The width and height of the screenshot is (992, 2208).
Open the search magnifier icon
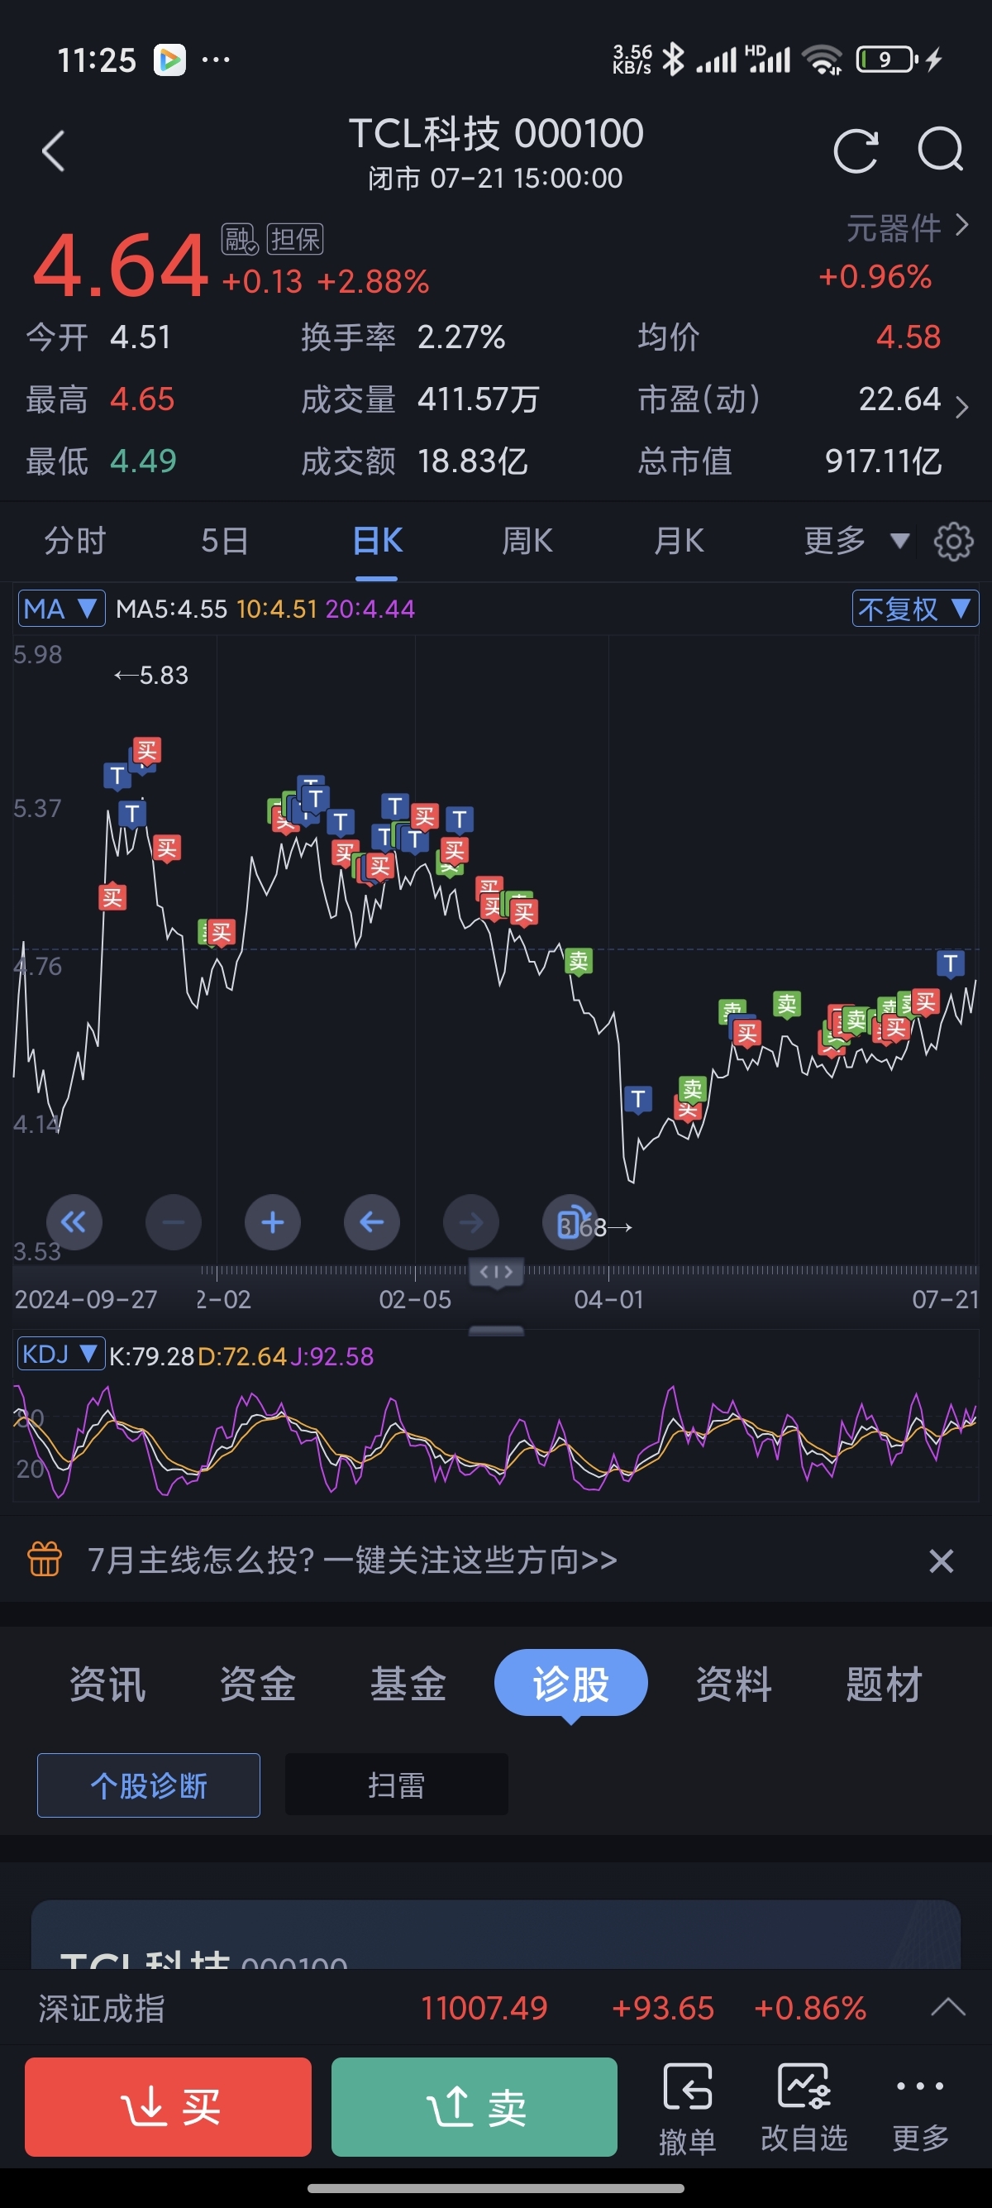(940, 150)
